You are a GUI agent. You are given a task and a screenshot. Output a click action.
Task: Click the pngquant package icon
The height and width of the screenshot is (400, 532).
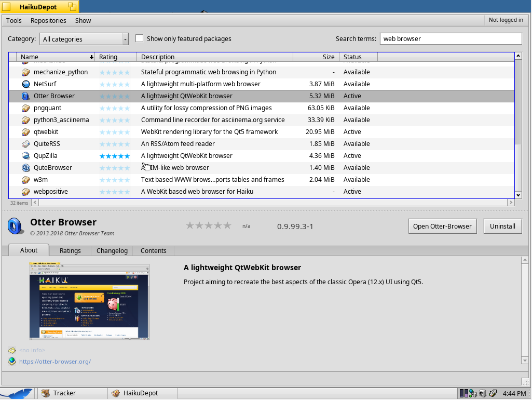(26, 108)
